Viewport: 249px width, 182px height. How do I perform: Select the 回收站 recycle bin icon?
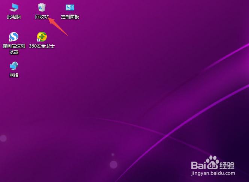pos(42,7)
